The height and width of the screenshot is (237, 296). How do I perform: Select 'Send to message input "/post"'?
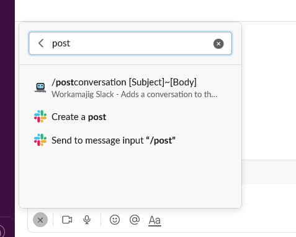[x=130, y=140]
